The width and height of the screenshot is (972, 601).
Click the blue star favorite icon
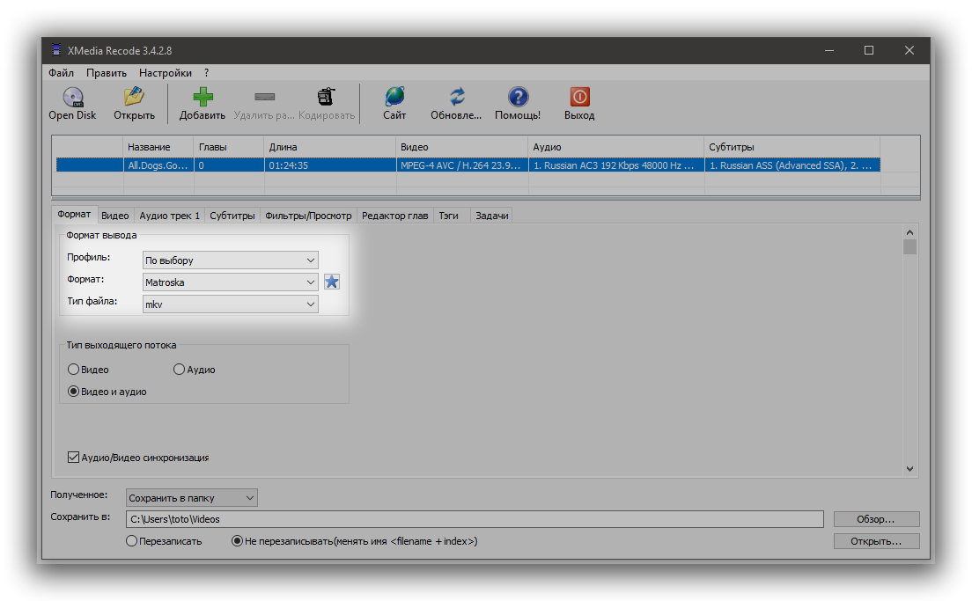[x=331, y=282]
